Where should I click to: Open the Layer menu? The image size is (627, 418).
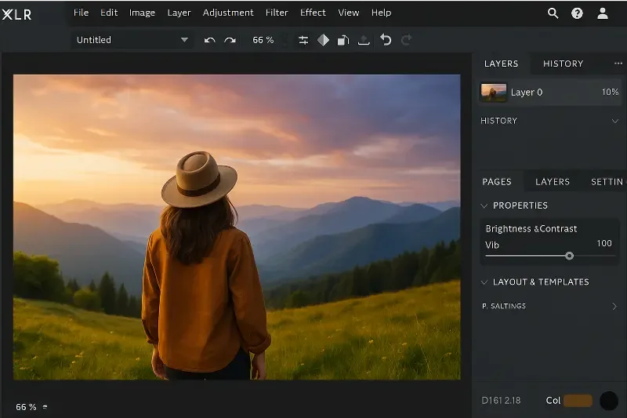pos(179,13)
